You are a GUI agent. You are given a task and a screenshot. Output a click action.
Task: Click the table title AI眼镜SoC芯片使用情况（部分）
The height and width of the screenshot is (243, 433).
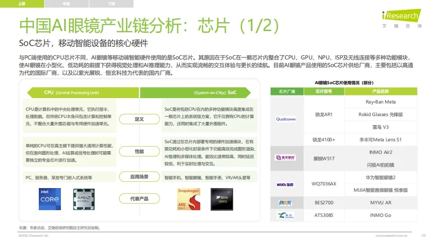344,83
